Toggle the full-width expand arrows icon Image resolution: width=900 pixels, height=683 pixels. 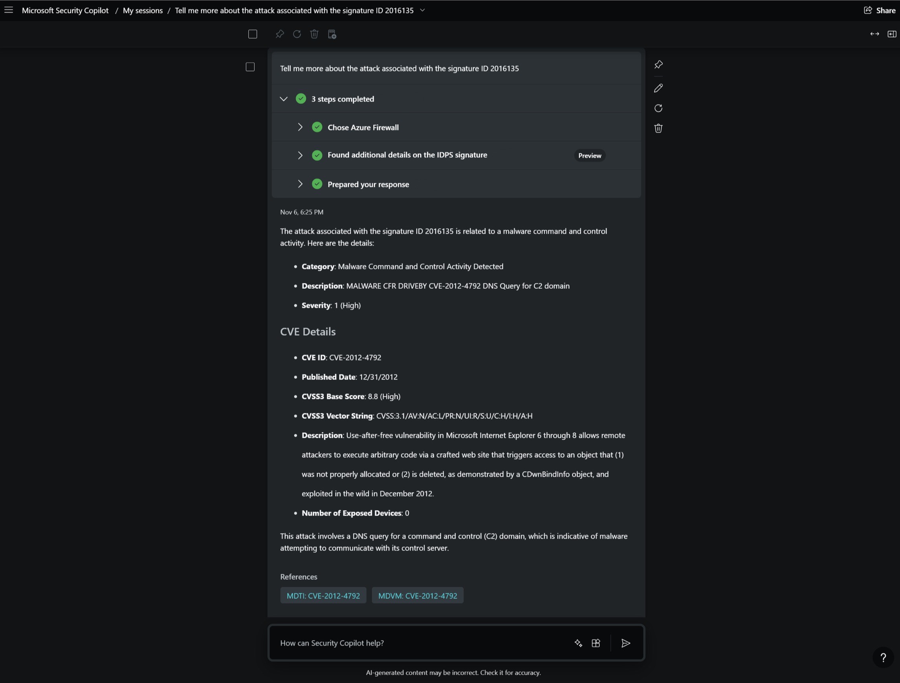coord(874,34)
